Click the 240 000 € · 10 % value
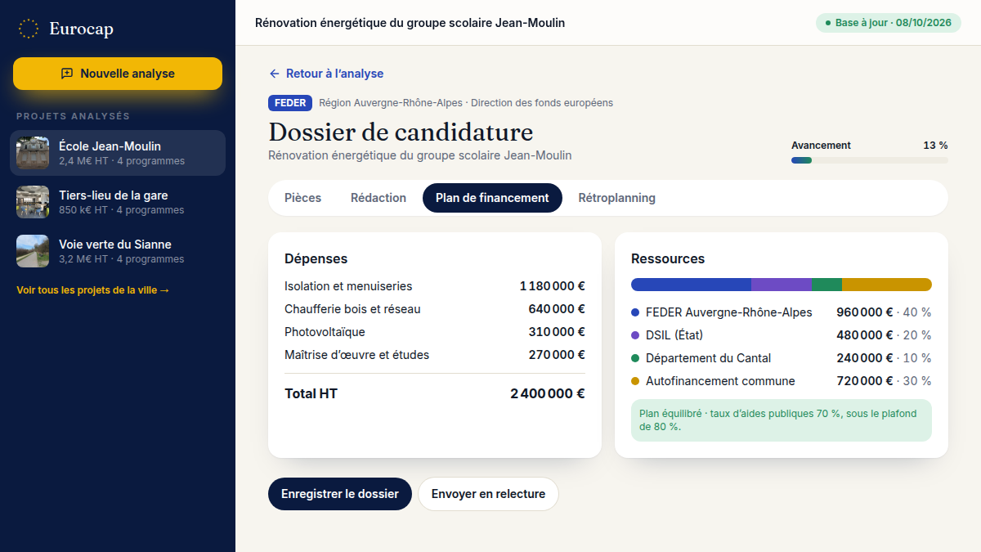Image resolution: width=981 pixels, height=552 pixels. 884,358
